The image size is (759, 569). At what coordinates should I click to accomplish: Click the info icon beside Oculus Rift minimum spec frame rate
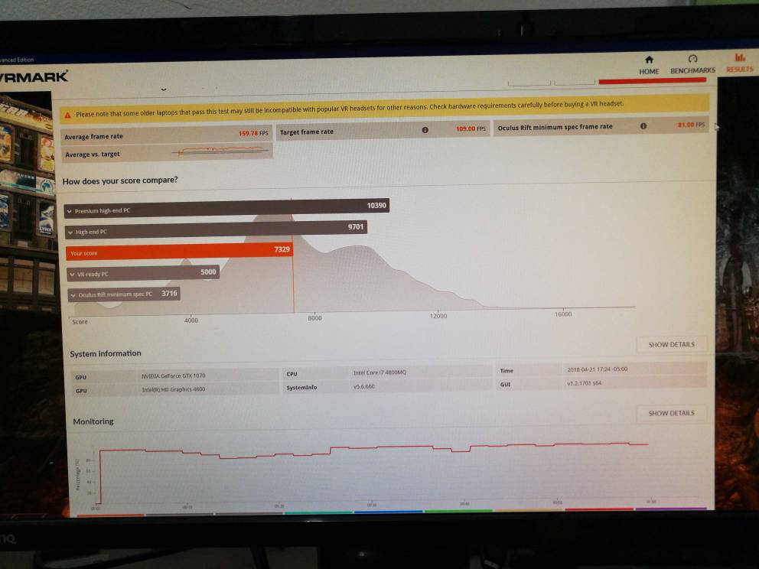(x=643, y=125)
